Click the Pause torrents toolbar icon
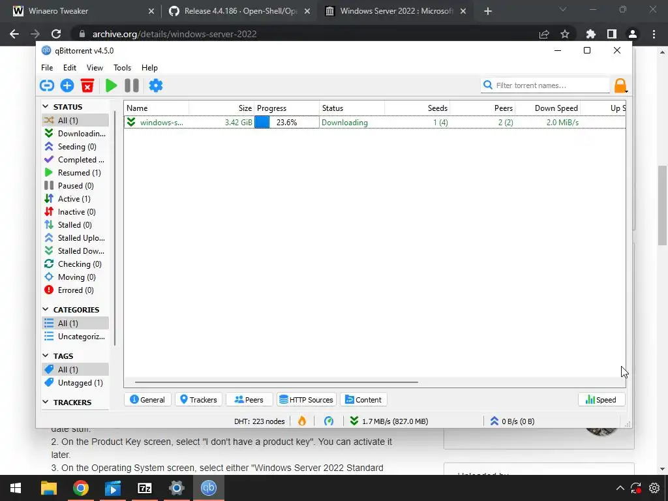 point(132,85)
